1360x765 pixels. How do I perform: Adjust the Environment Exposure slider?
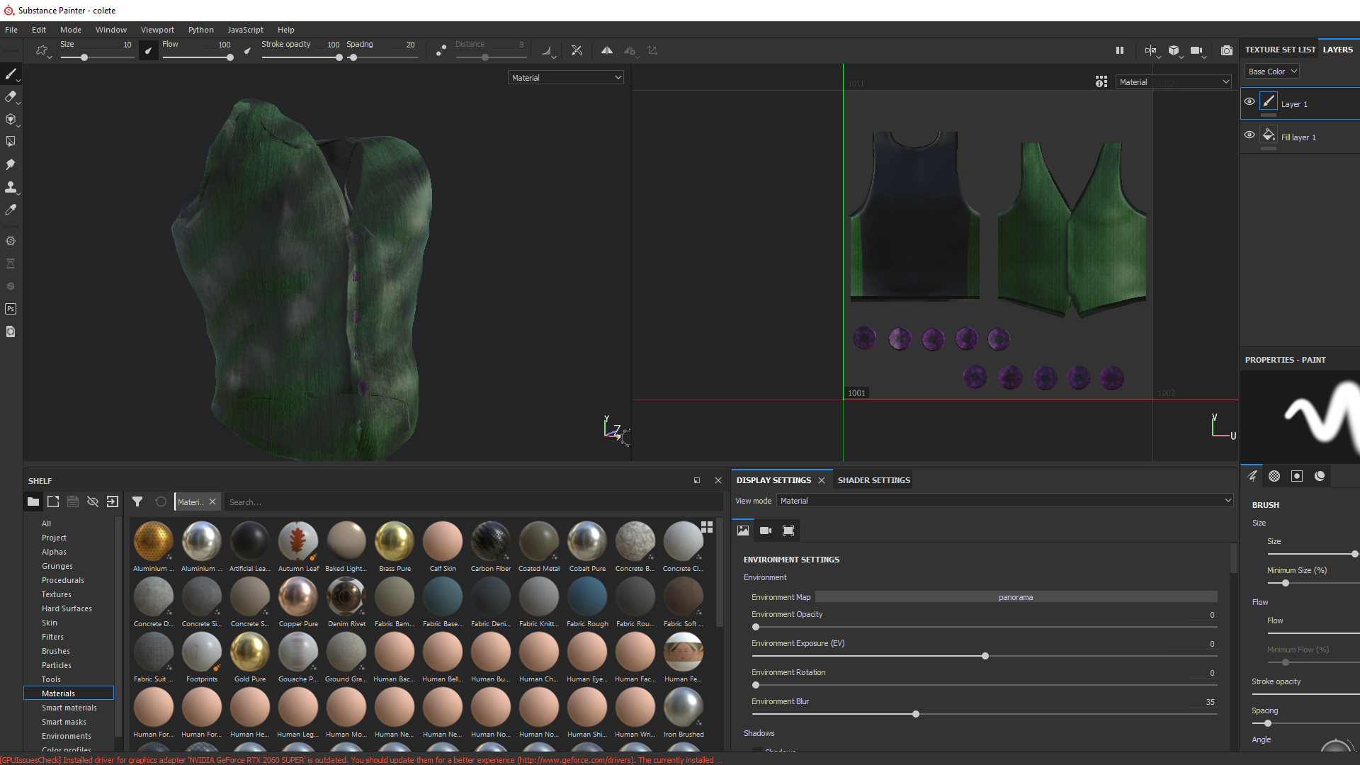[x=985, y=656]
